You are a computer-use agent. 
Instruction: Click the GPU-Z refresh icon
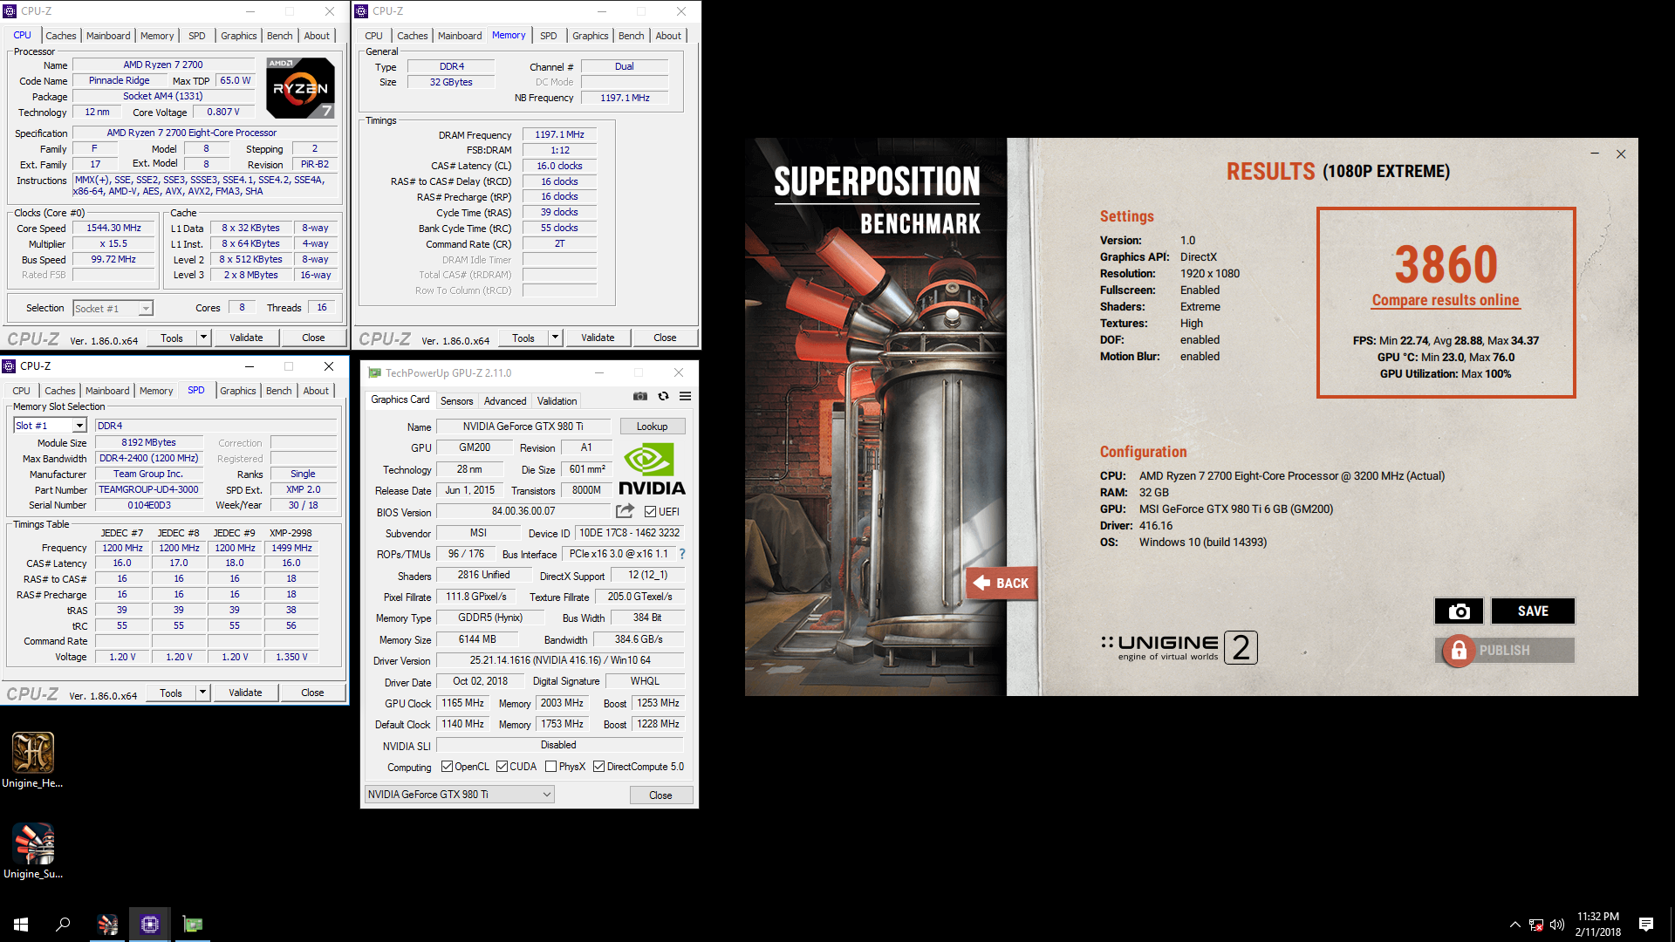[663, 396]
